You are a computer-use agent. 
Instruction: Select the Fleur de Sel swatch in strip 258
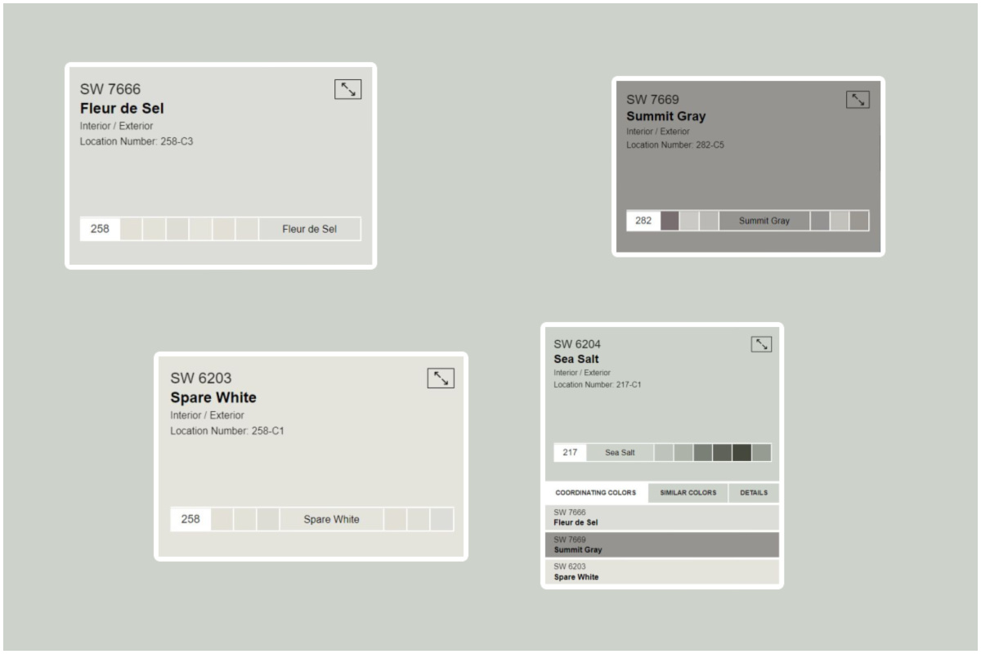(310, 229)
